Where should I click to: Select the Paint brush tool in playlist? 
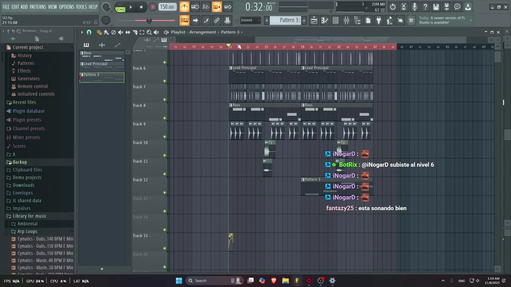coord(106,32)
